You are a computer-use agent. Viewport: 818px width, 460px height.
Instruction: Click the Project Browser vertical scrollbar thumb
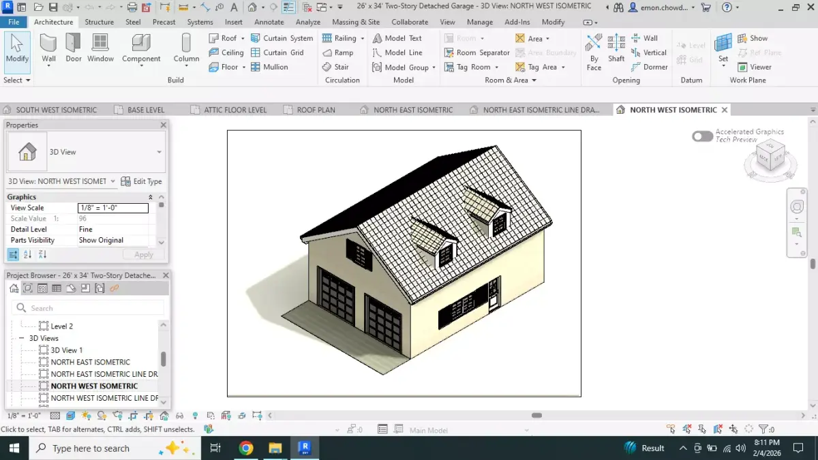coord(163,359)
